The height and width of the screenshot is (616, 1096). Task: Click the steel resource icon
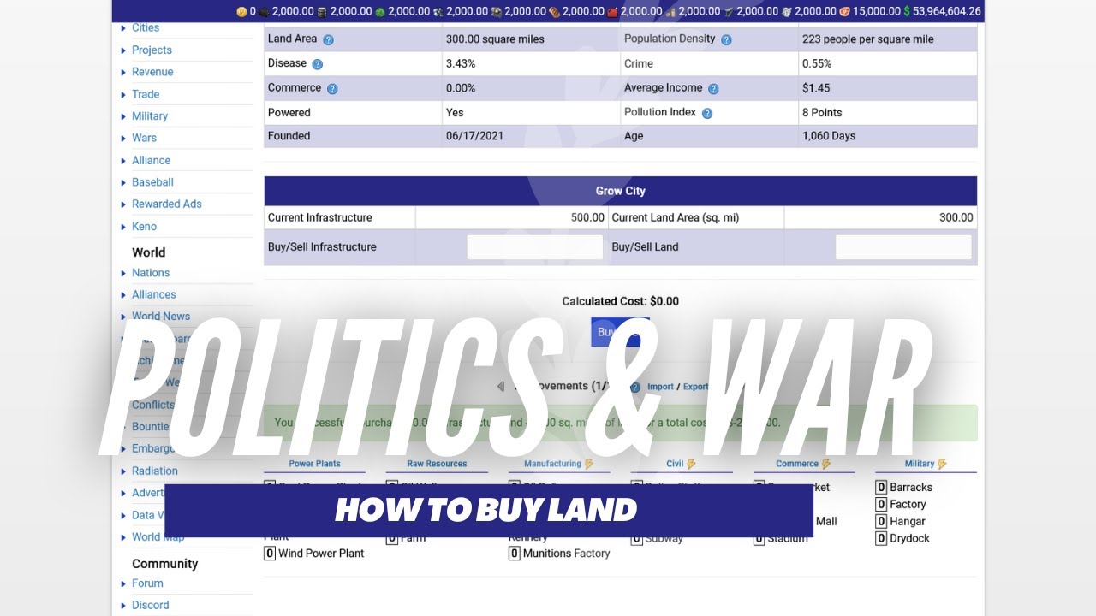(728, 11)
